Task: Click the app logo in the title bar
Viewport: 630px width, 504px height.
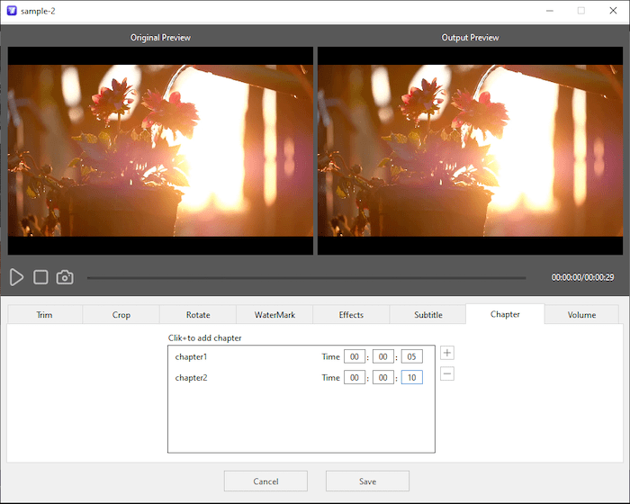Action: [12, 11]
